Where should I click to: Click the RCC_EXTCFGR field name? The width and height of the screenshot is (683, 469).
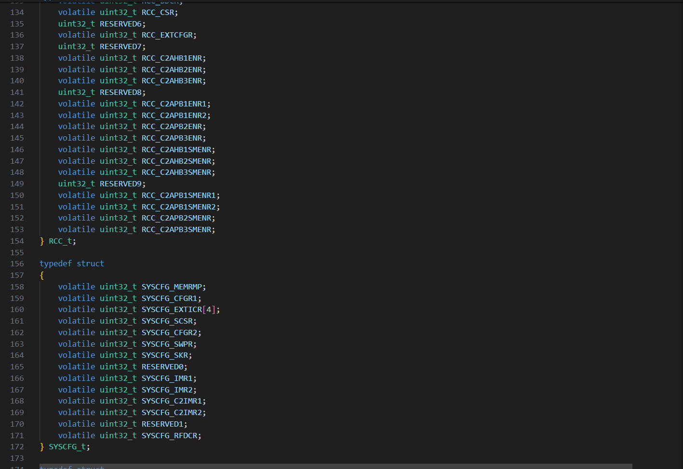coord(167,35)
